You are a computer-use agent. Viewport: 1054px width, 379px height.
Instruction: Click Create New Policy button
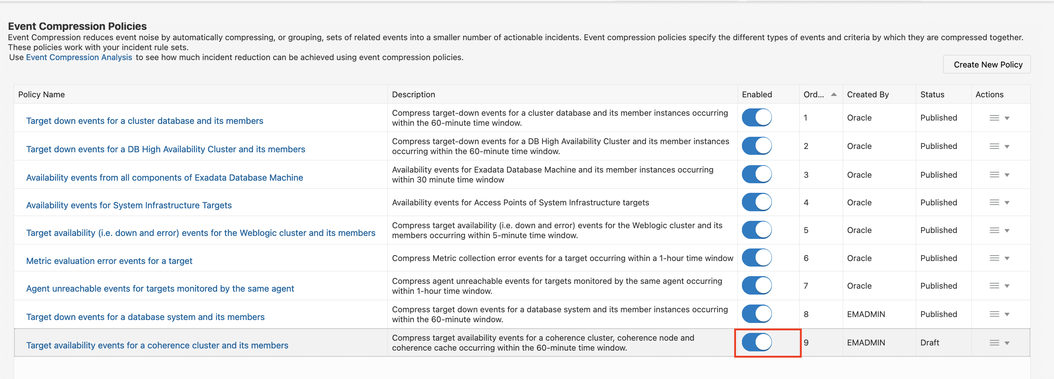pos(987,65)
